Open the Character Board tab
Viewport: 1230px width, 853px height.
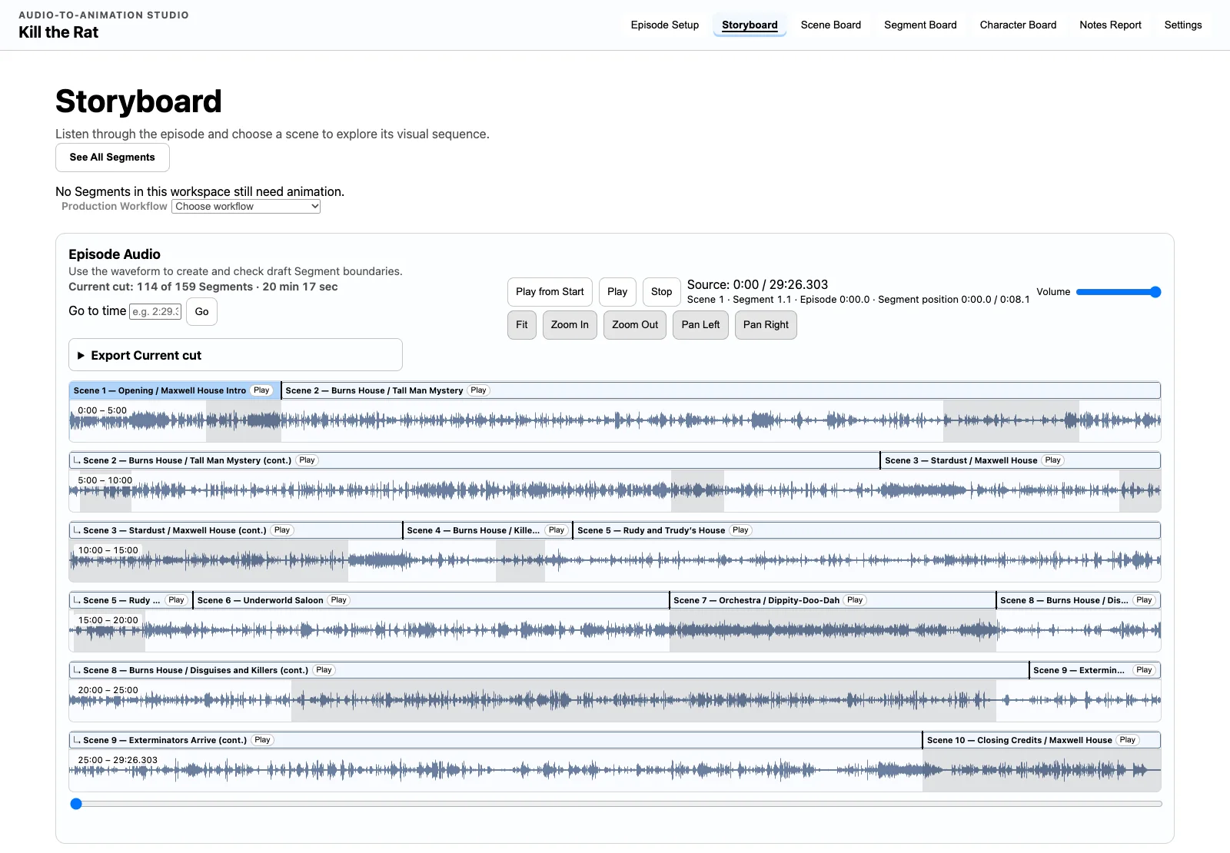click(1018, 25)
